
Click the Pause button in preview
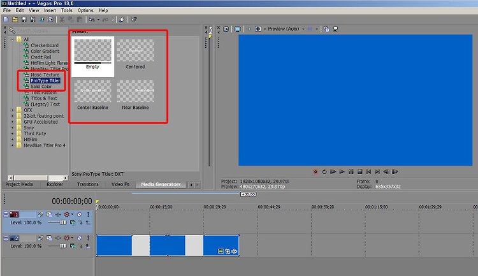point(351,171)
